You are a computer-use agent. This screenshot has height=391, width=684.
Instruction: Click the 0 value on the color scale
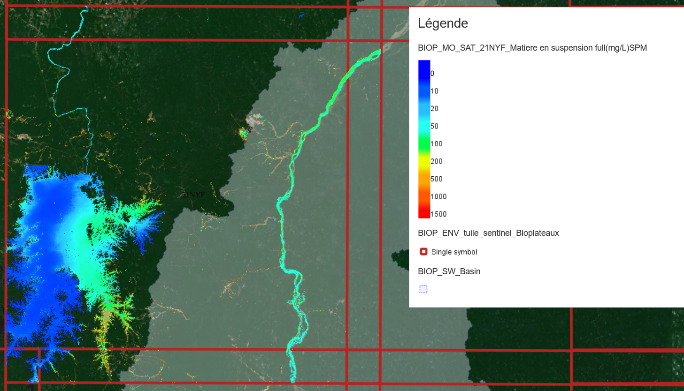432,74
